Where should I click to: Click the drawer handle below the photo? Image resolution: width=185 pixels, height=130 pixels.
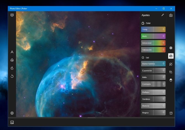click(91, 118)
